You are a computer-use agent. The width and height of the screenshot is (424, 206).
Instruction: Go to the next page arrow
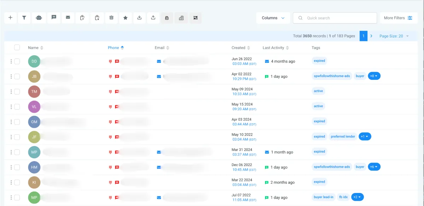click(371, 36)
